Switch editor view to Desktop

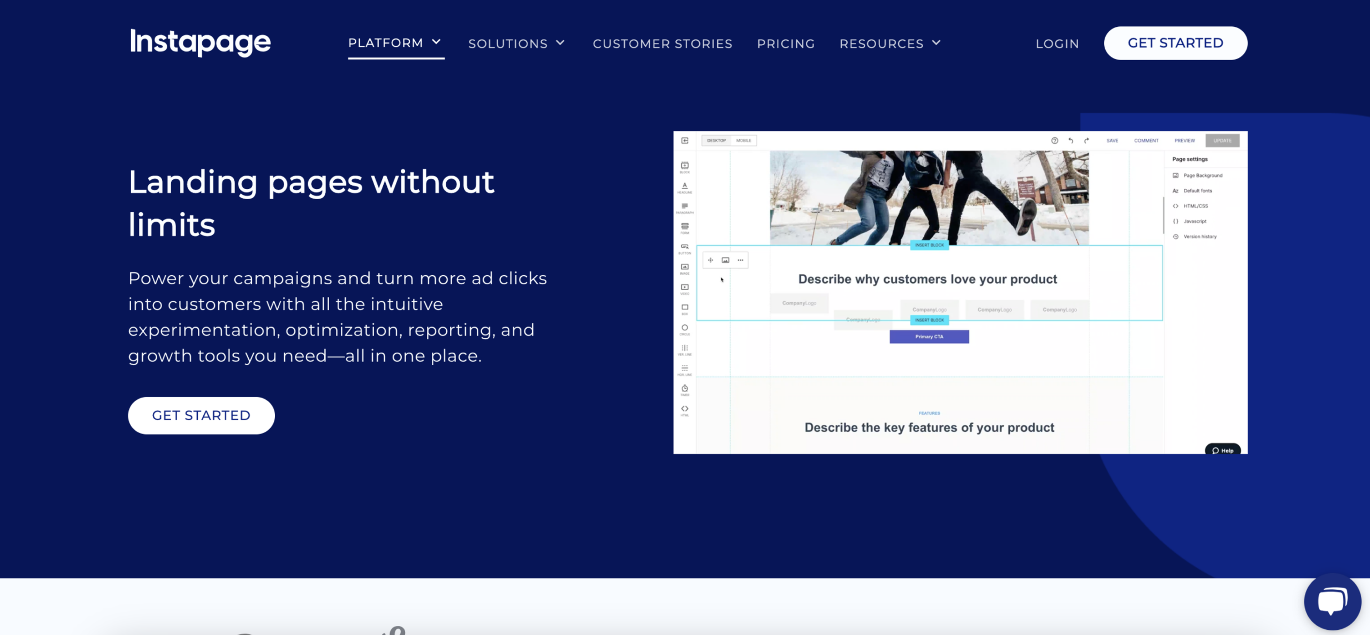[716, 140]
